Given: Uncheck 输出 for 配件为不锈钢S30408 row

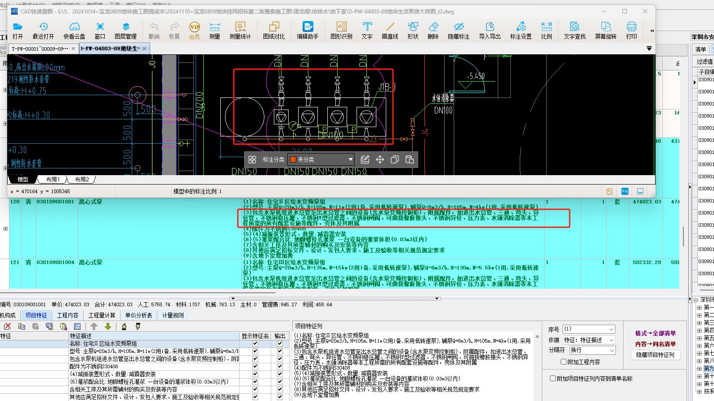Looking at the screenshot, I should pos(280,366).
